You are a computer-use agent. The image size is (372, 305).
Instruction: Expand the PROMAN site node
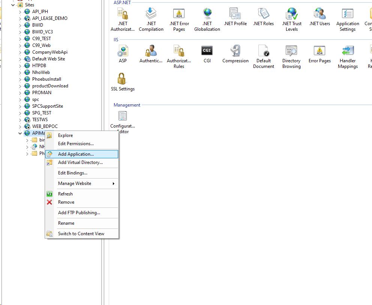click(x=20, y=93)
